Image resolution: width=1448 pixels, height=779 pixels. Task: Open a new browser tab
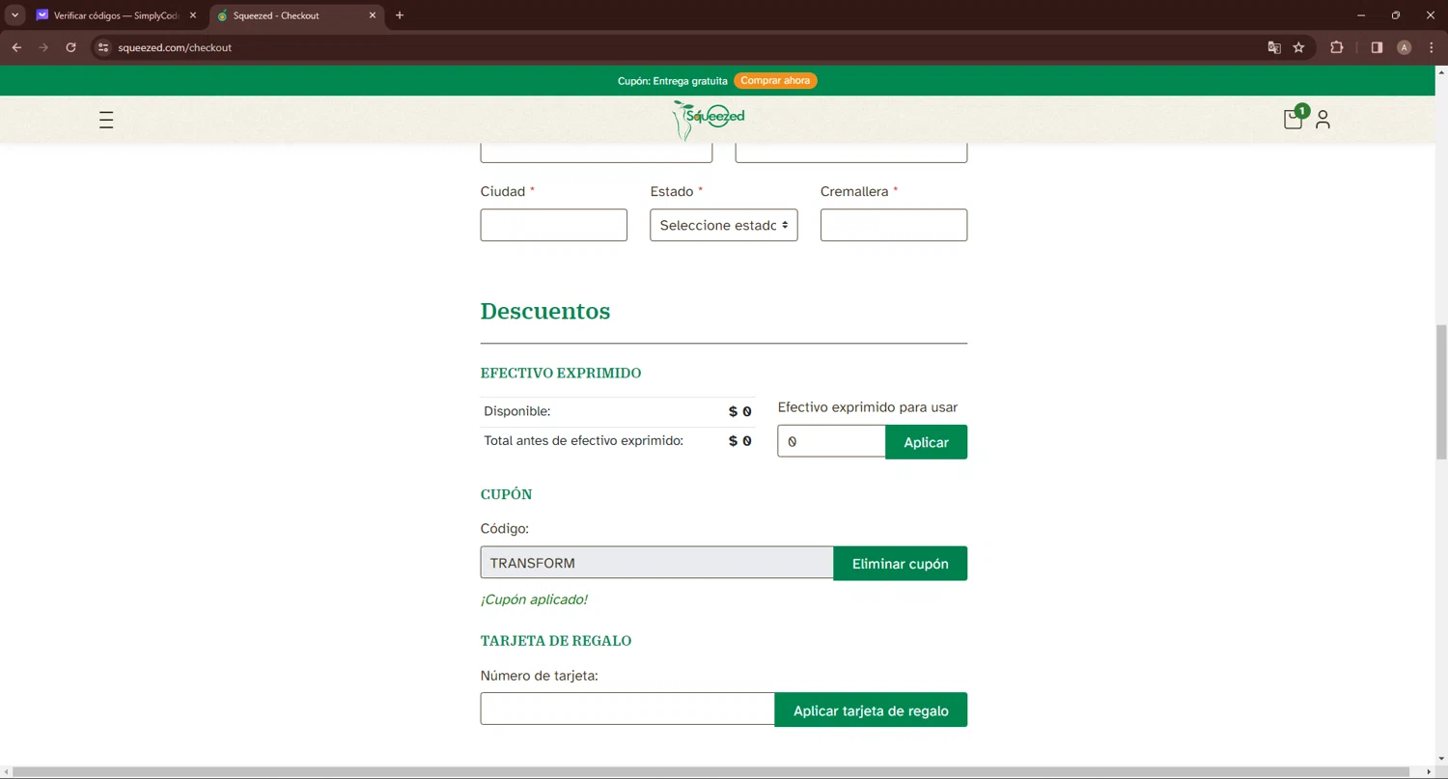point(400,15)
